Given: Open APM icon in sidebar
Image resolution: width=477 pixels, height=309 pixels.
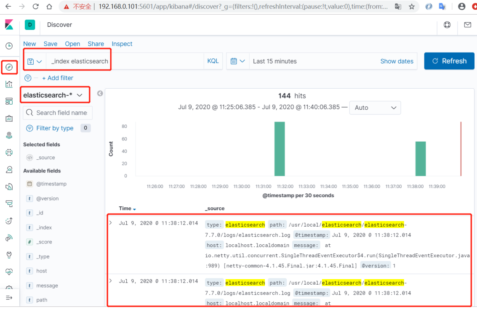Looking at the screenshot, I should click(9, 203).
